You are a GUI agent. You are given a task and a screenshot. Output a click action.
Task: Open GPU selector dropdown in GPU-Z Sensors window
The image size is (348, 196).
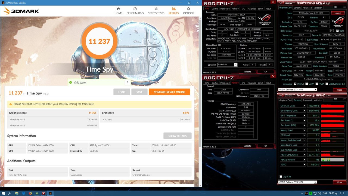click(x=297, y=182)
